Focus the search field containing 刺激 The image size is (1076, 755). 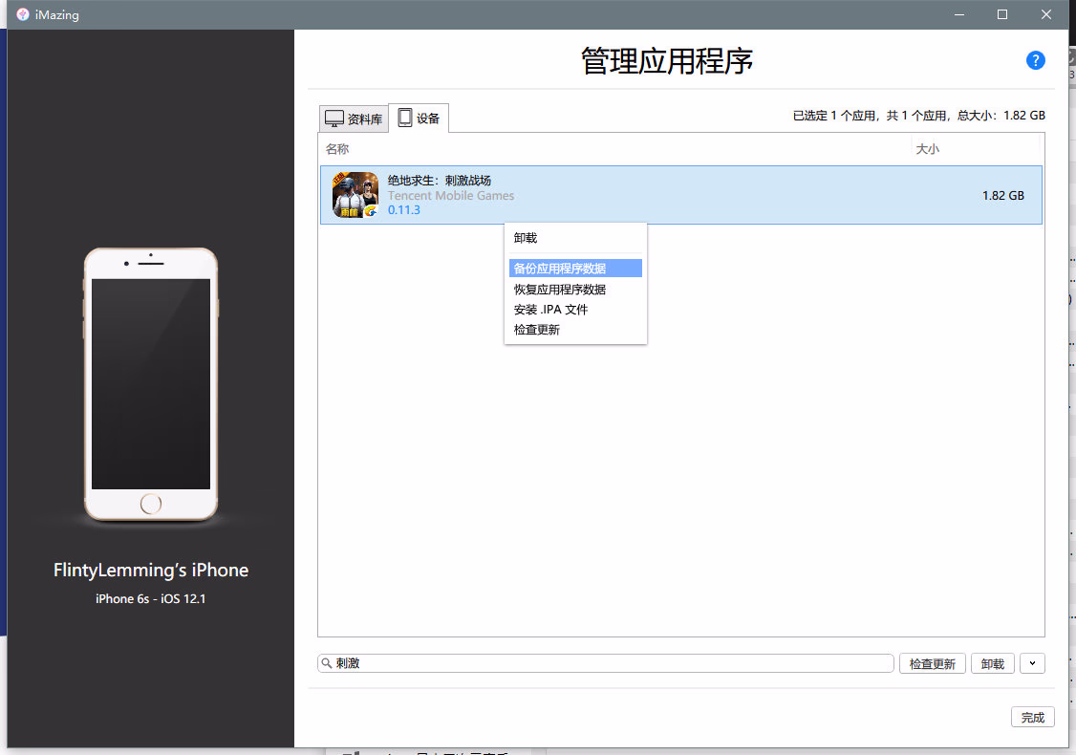point(612,663)
